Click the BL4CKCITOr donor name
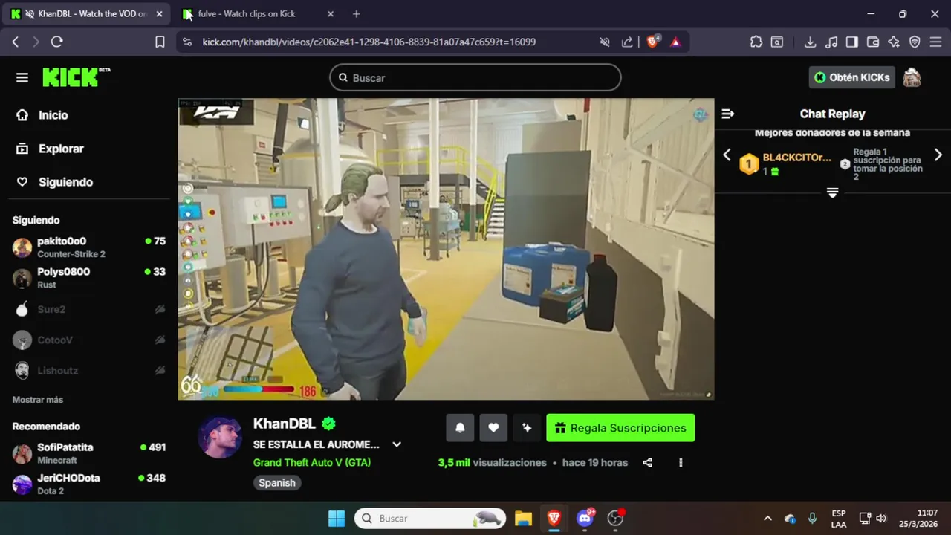This screenshot has height=535, width=951. click(x=797, y=158)
